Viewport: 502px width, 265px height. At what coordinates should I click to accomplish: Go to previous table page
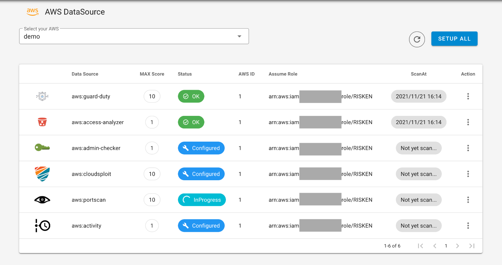coord(435,246)
